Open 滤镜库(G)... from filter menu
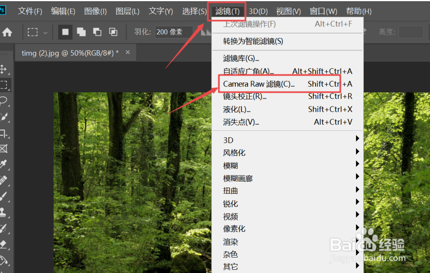Image resolution: width=430 pixels, height=273 pixels. point(287,58)
